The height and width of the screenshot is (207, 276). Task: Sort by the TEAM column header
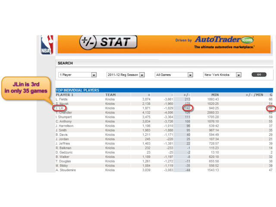(x=110, y=95)
